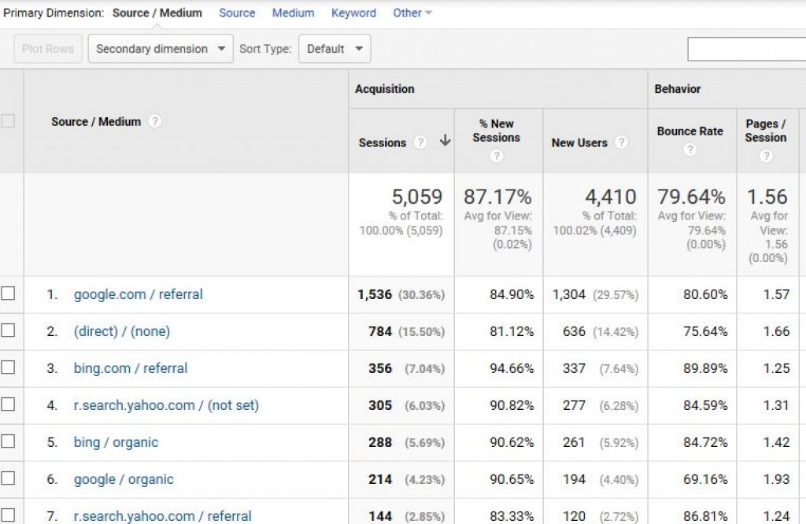This screenshot has height=524, width=806.
Task: Open the google / organic source link
Action: click(124, 479)
